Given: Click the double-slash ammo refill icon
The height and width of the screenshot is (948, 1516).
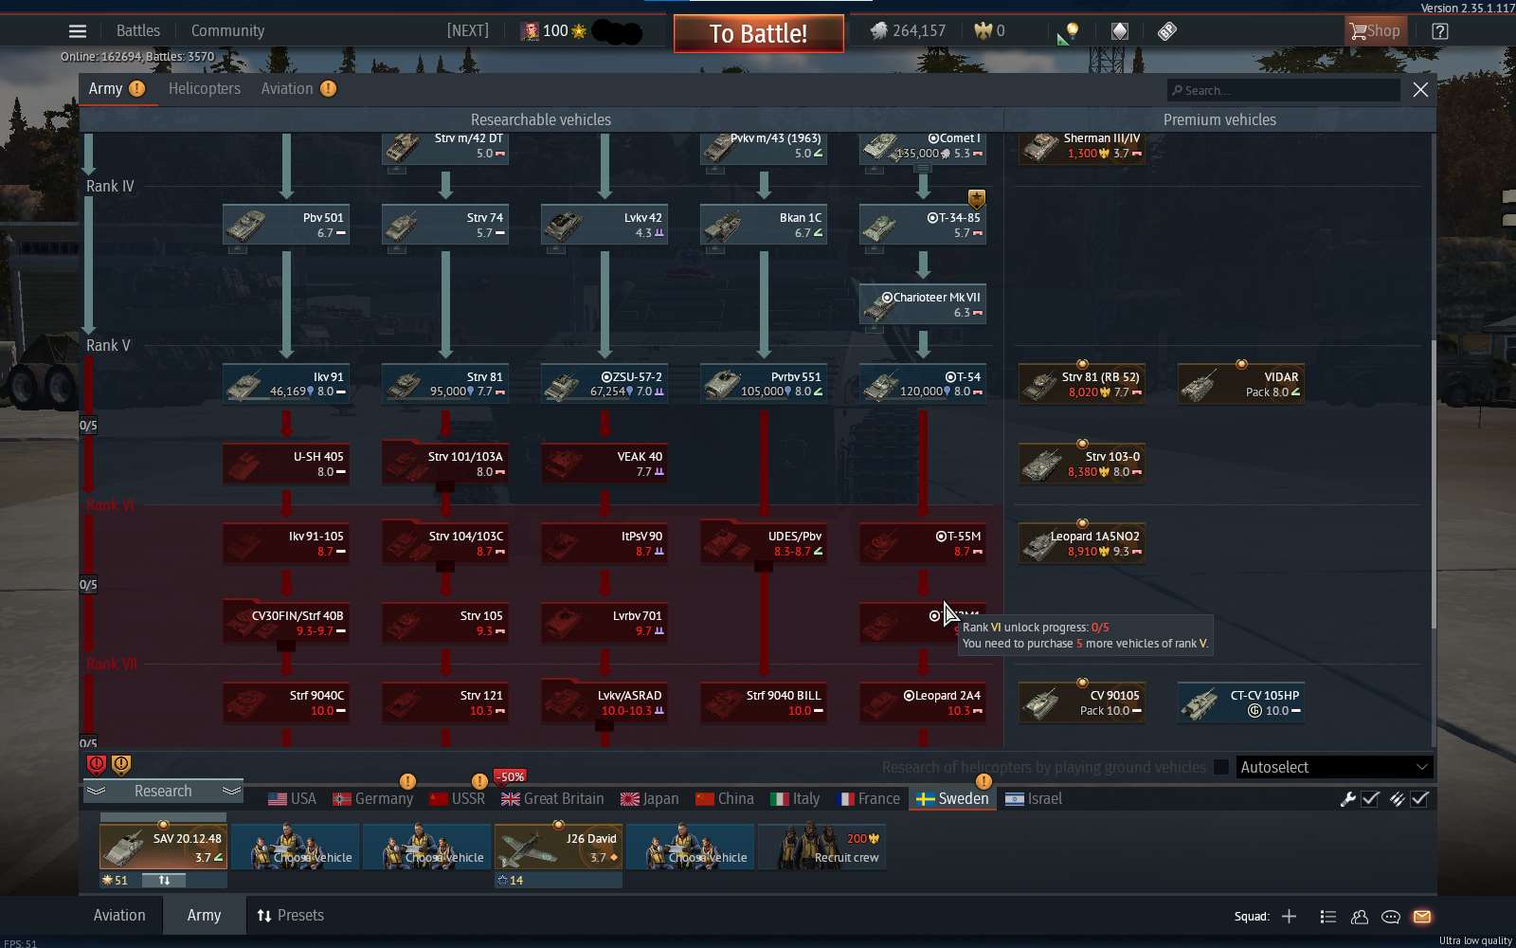Looking at the screenshot, I should [x=1397, y=799].
